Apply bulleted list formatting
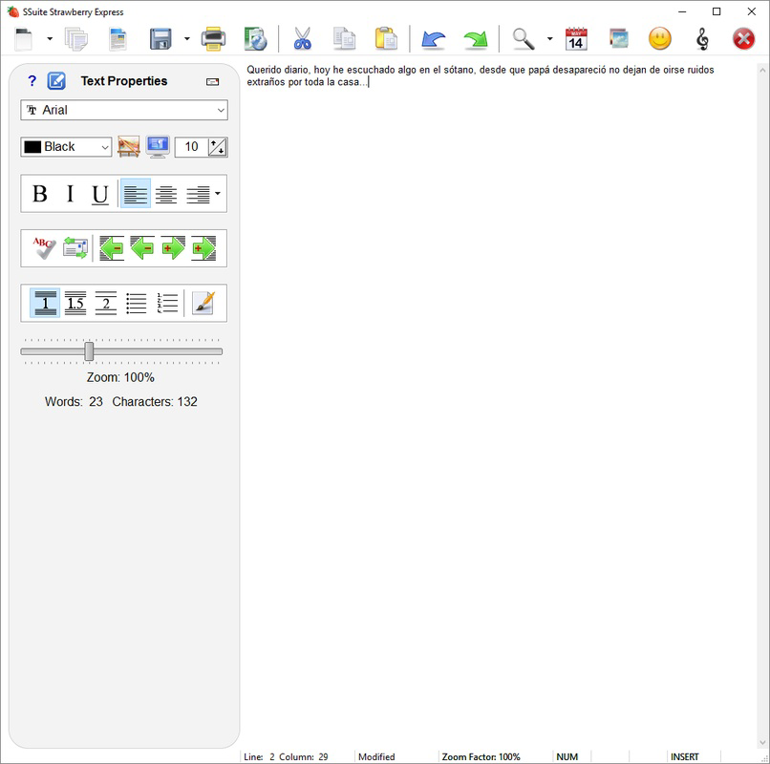This screenshot has height=764, width=770. point(136,303)
